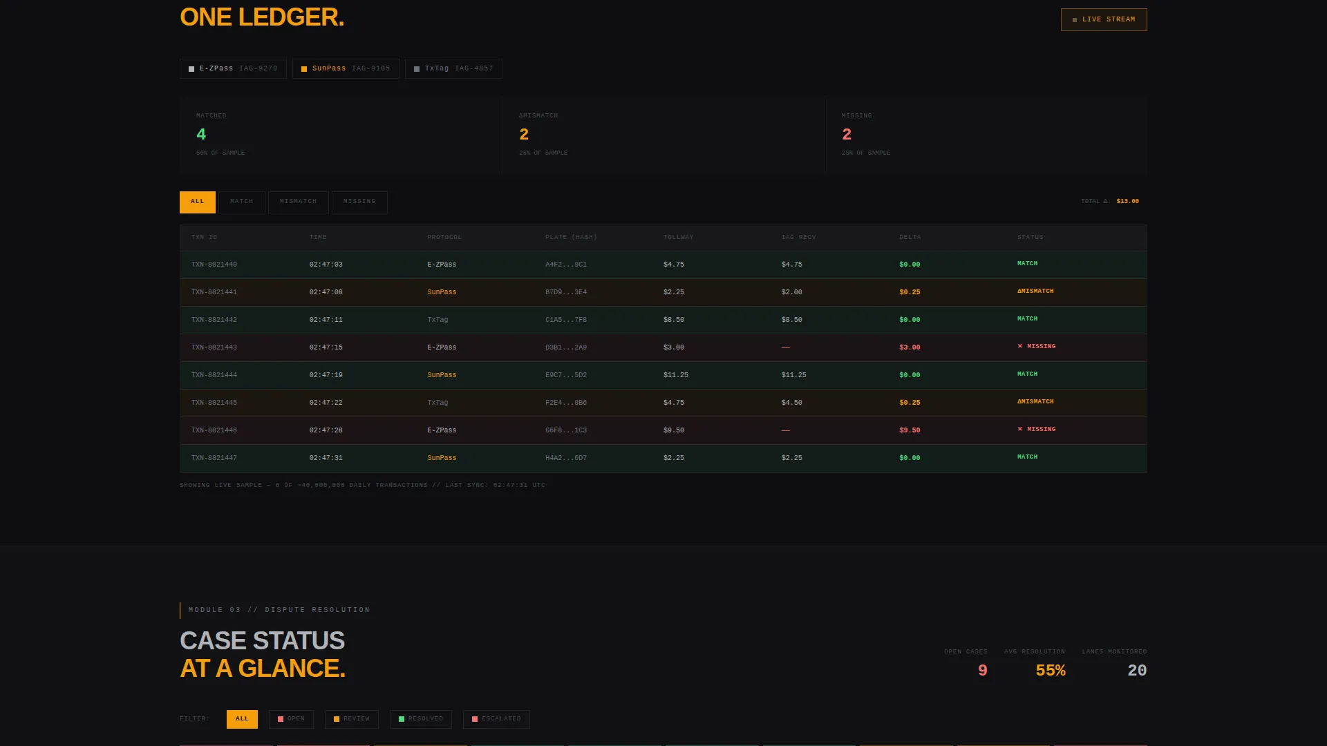This screenshot has width=1327, height=746.
Task: Sort table by STATUS column header
Action: tap(1030, 238)
